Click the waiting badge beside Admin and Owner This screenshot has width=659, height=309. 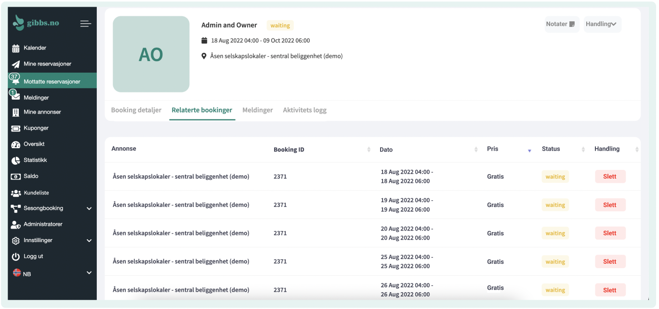(280, 26)
